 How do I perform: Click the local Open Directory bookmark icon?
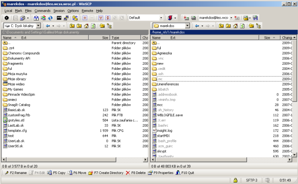[102, 26]
